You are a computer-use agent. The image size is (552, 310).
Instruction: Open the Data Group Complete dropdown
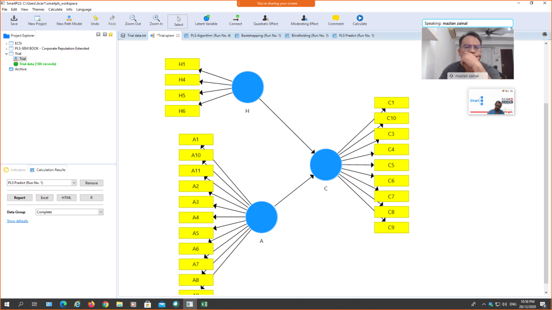pos(100,212)
